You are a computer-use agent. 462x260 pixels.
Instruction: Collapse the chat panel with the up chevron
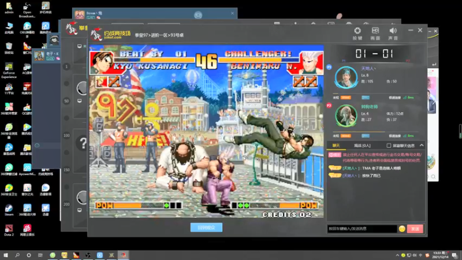(422, 146)
